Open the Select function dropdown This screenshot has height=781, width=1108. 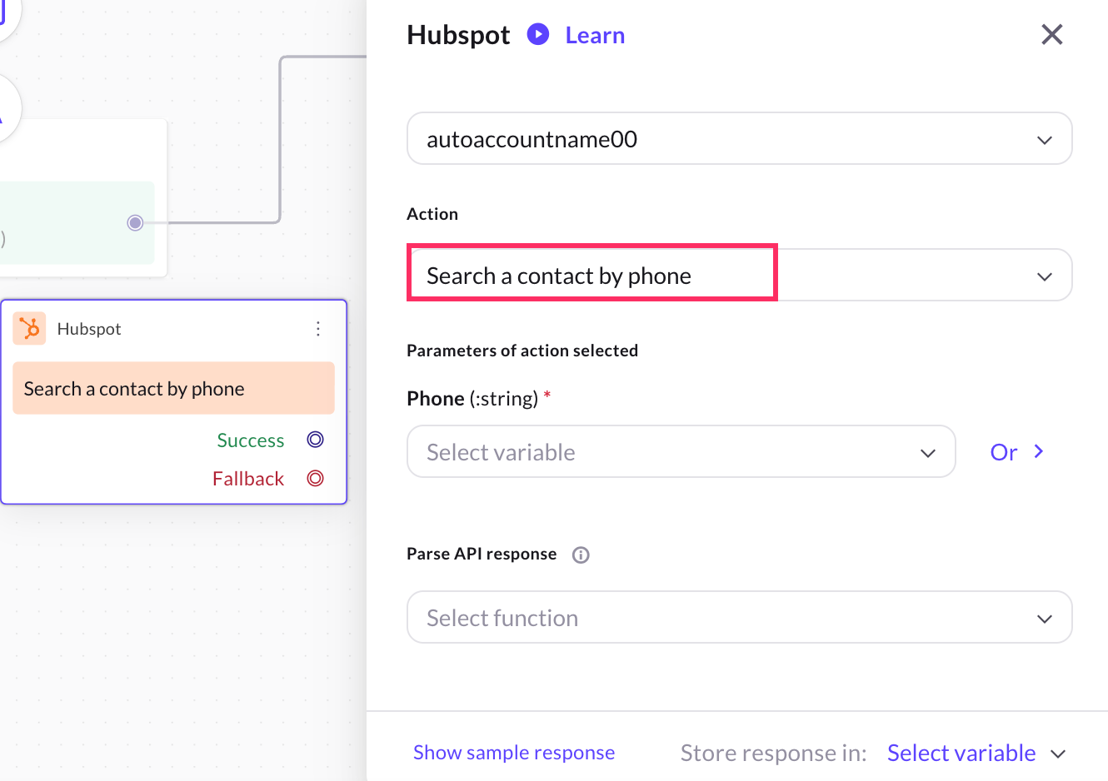pyautogui.click(x=739, y=618)
